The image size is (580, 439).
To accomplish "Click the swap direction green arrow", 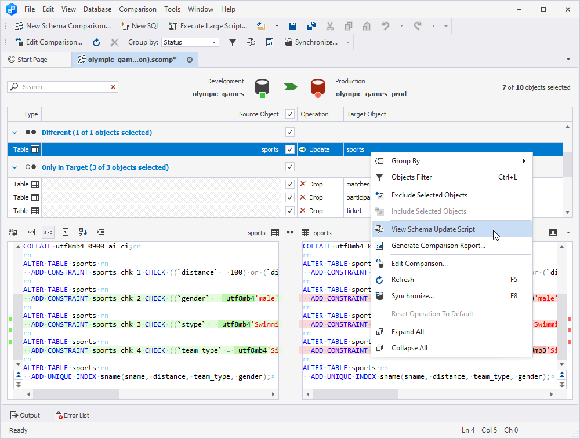I will pos(291,87).
